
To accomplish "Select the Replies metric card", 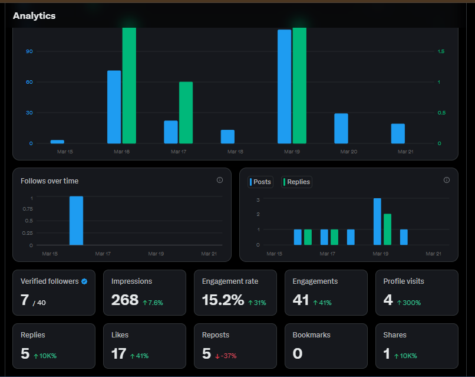I will click(54, 346).
